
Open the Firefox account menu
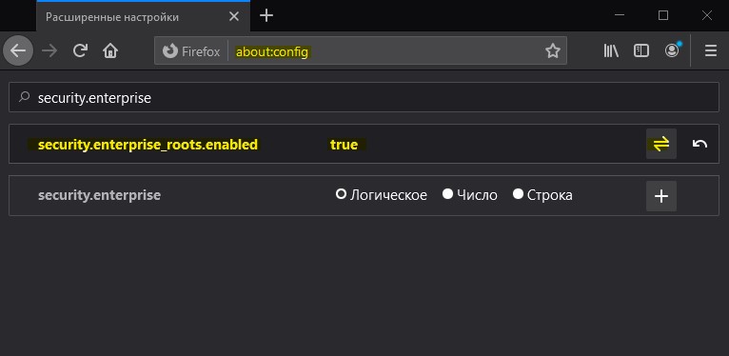coord(672,50)
